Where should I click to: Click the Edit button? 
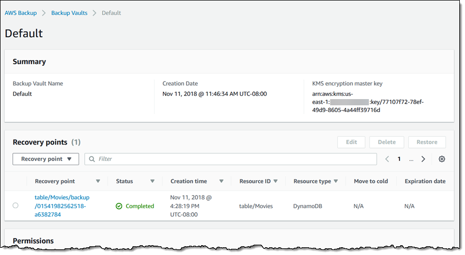coord(351,142)
